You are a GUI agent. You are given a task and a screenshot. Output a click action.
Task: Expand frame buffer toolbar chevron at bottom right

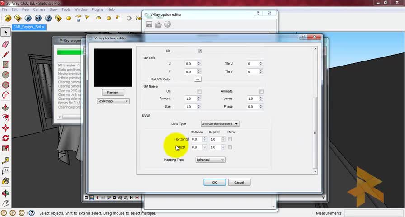(323, 198)
